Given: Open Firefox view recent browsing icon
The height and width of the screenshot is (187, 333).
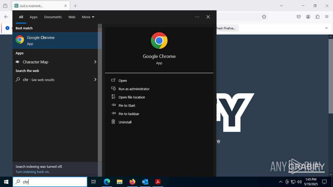Looking at the screenshot, I should tap(5, 6).
